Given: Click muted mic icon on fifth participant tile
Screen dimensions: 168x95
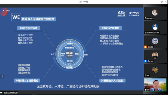Looking at the screenshot, I should (145, 75).
